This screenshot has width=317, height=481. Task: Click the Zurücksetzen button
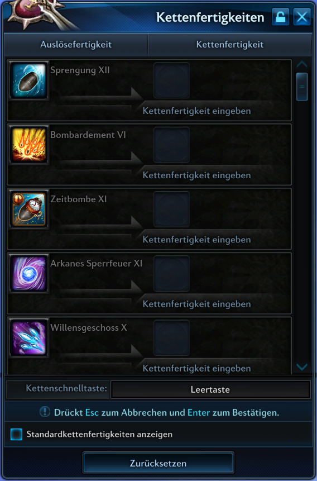click(x=158, y=463)
